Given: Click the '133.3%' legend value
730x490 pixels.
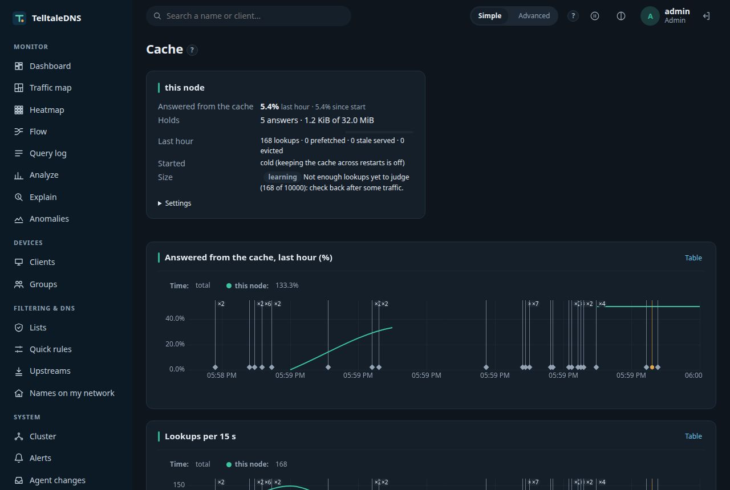Looking at the screenshot, I should (287, 285).
